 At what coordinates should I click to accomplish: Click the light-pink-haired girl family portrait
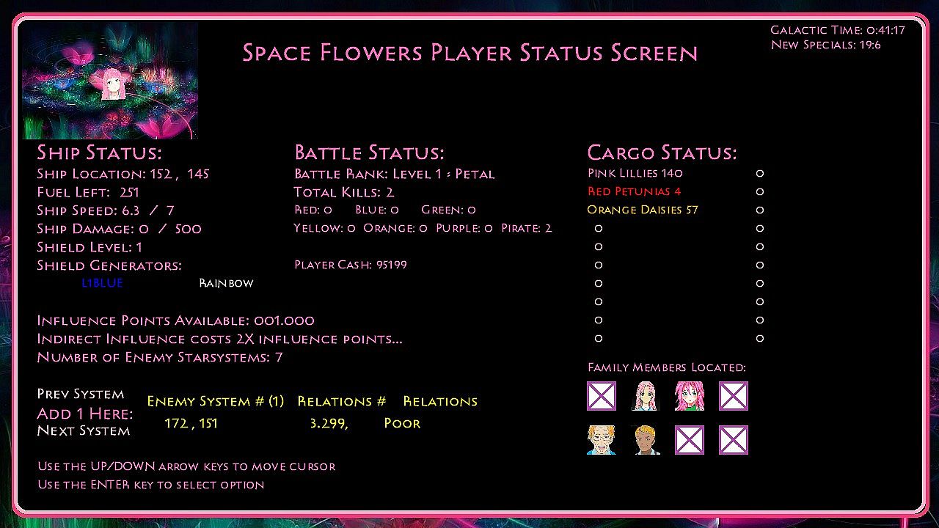point(646,396)
